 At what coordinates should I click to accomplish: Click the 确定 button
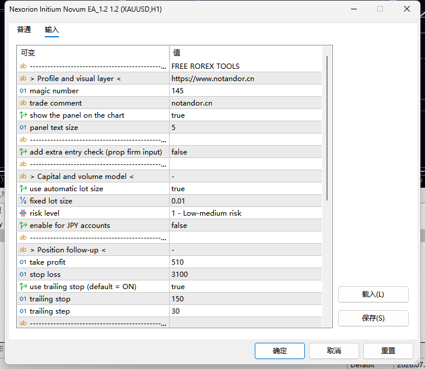(280, 351)
